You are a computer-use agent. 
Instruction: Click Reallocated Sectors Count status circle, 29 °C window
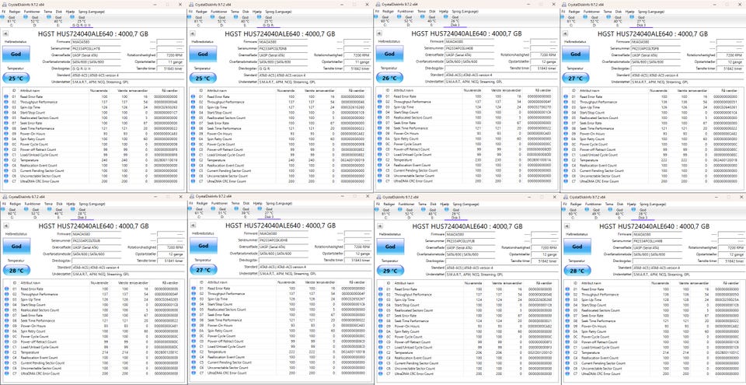point(380,310)
